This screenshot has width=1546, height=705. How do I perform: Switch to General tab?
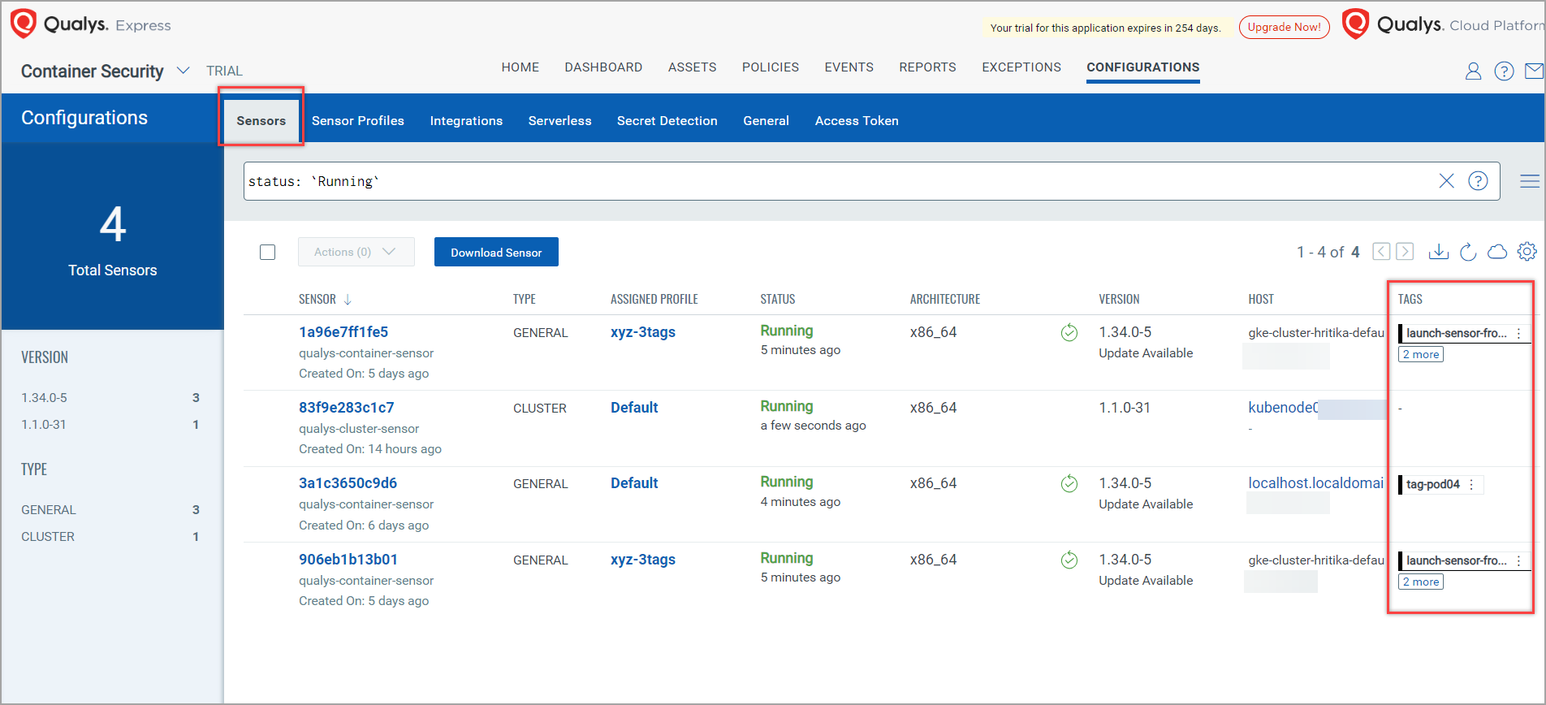point(766,121)
